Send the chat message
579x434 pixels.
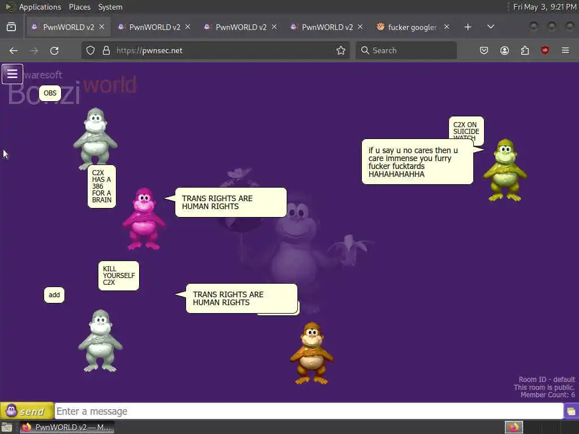(x=27, y=411)
